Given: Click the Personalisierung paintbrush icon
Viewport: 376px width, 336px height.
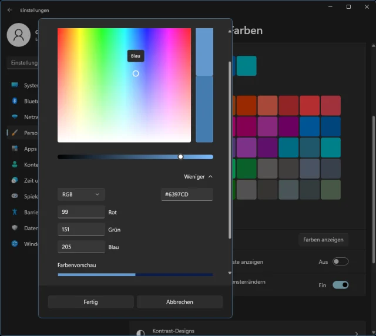Looking at the screenshot, I should (15, 133).
